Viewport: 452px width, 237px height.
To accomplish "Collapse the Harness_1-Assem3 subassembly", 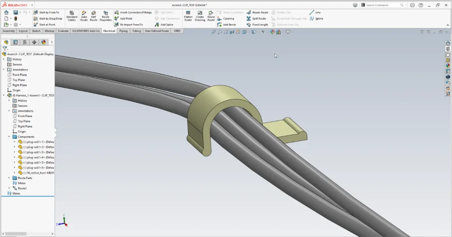I will point(4,95).
